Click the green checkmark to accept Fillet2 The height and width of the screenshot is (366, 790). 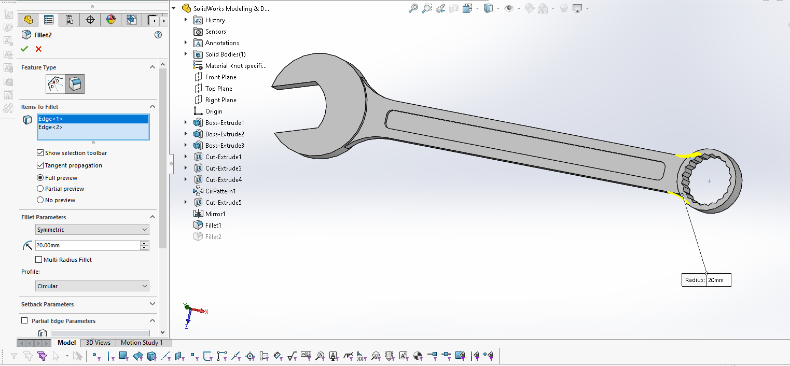tap(24, 49)
